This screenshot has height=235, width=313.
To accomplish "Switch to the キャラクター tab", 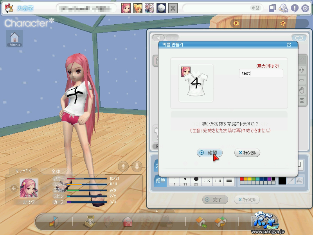I will pyautogui.click(x=25, y=171).
